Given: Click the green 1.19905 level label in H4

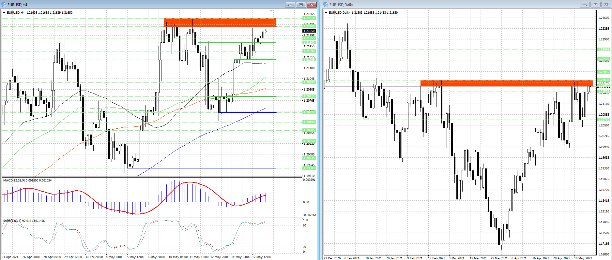Looking at the screenshot, I should [309, 168].
